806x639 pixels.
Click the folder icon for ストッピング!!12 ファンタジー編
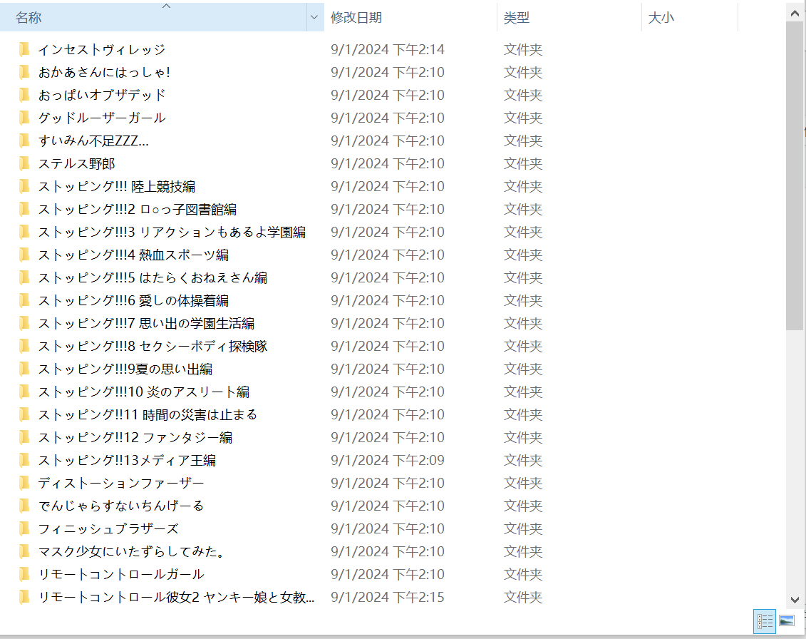point(24,437)
